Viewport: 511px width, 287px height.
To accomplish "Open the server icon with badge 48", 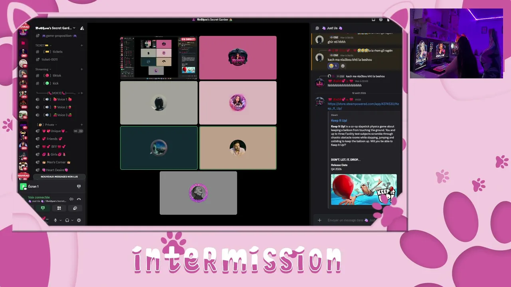I will coord(23,156).
